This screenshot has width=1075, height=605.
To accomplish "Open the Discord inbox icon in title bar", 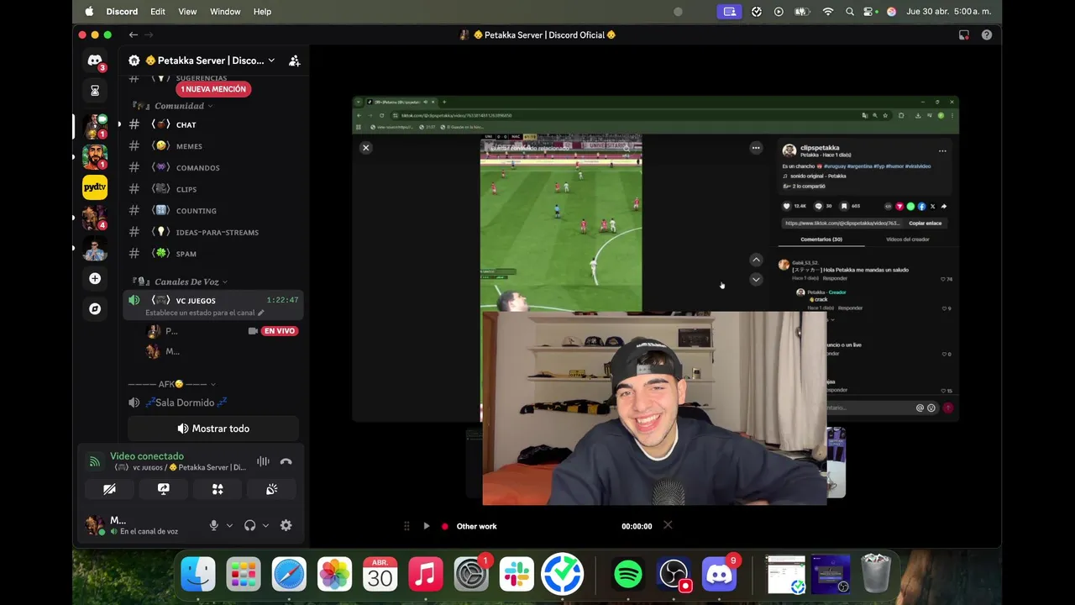I will click(x=964, y=34).
